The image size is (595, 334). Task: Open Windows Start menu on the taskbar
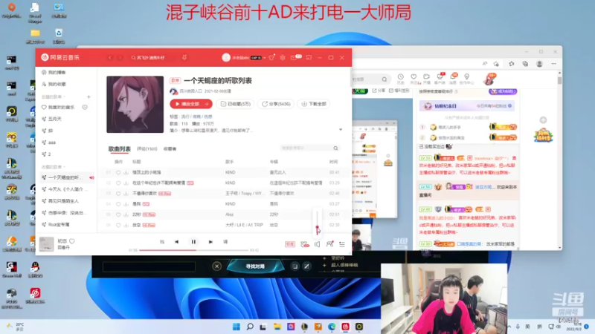pyautogui.click(x=236, y=327)
